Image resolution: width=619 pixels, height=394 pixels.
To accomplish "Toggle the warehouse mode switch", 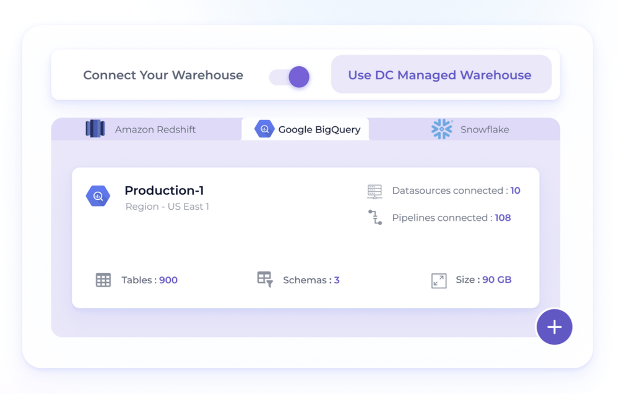I will pyautogui.click(x=289, y=77).
